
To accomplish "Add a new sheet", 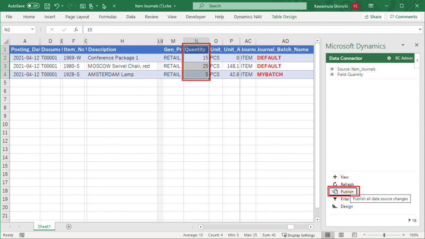I will [x=69, y=227].
